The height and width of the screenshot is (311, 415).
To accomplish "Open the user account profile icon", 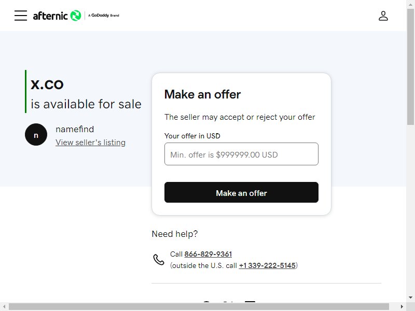I will (383, 16).
